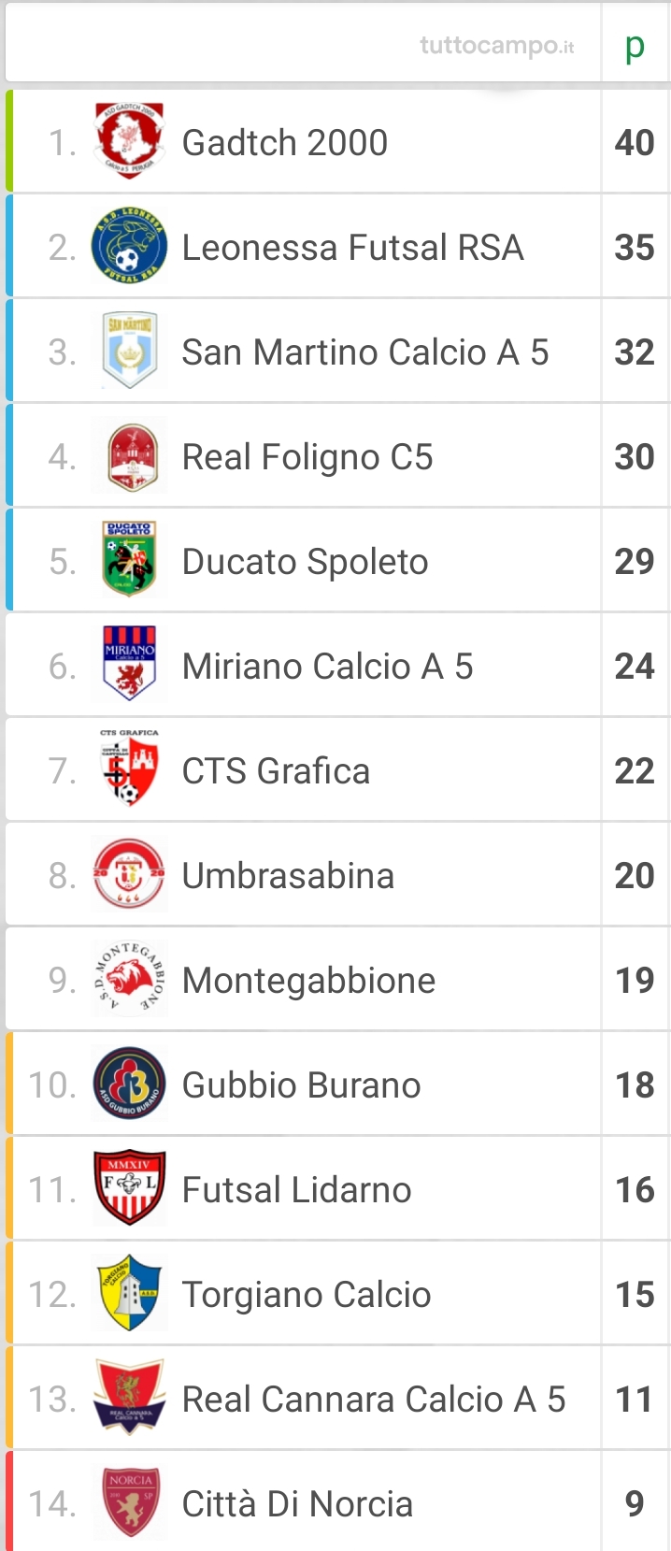This screenshot has height=1551, width=671.
Task: Open the San Martino Calcio A 5 badge
Action: click(130, 352)
